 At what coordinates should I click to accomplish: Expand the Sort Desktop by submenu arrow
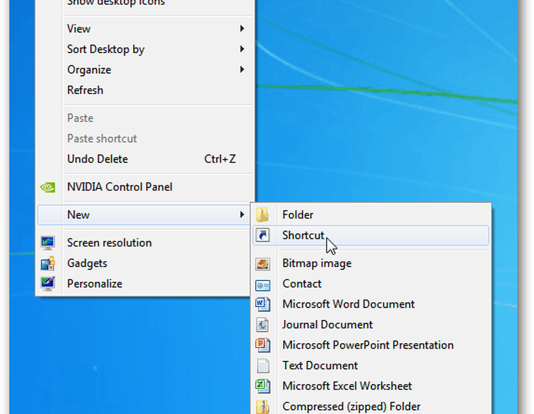coord(242,49)
